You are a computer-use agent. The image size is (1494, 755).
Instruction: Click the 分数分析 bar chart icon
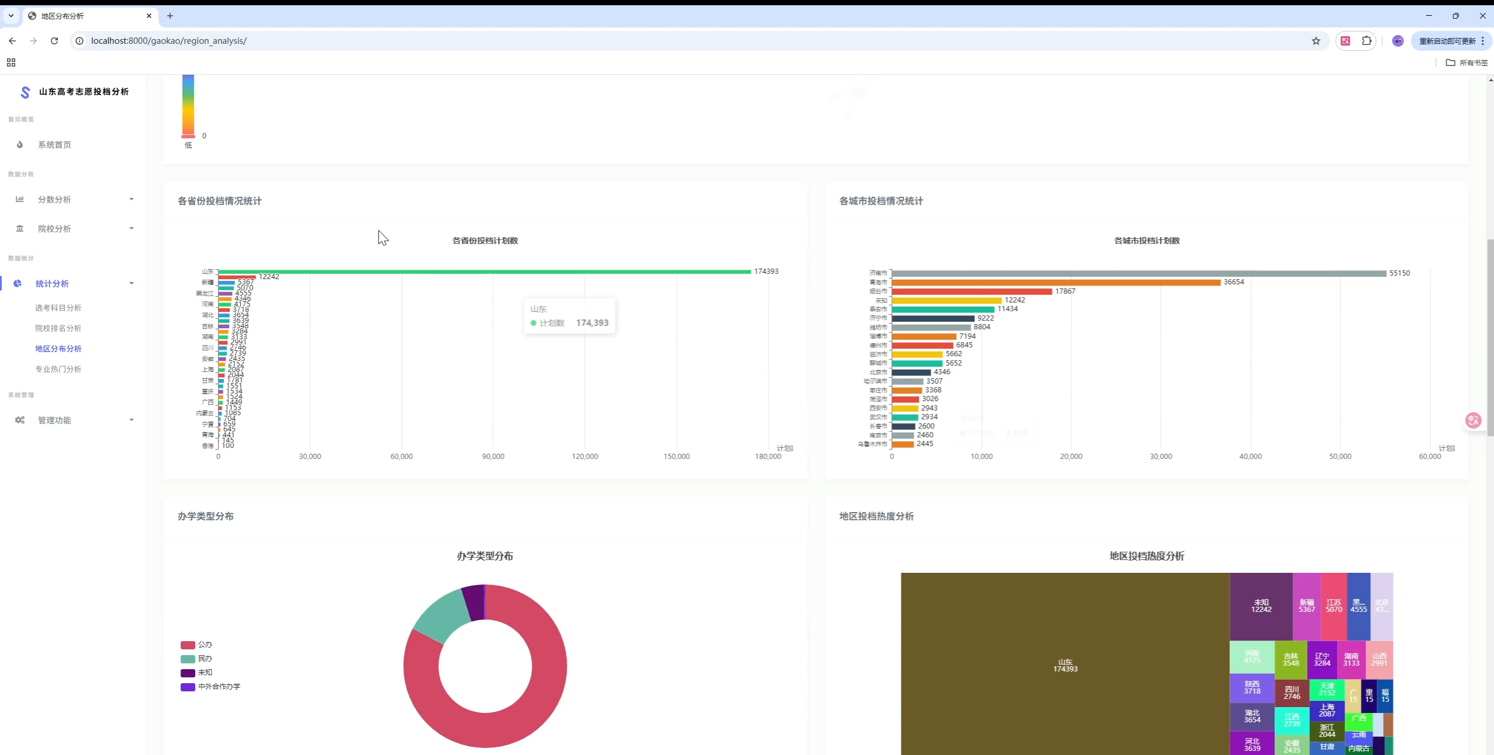tap(20, 200)
